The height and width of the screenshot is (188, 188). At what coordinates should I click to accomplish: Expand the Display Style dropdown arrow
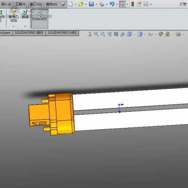tap(145, 34)
